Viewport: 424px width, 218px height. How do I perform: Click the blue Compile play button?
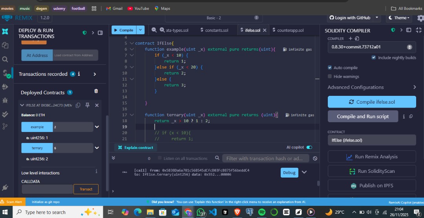124,30
